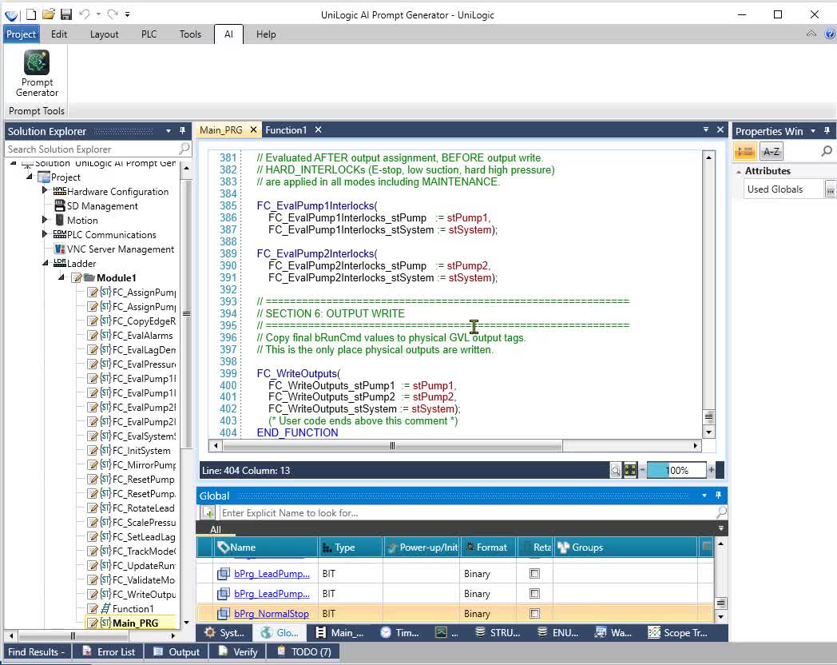Click the tag icon of bPrg_NormalStop row

point(223,614)
